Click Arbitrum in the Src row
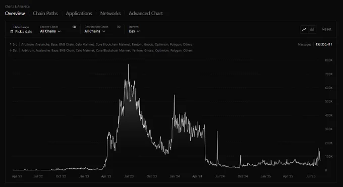Screen dimensions: 343x187 point(28,44)
